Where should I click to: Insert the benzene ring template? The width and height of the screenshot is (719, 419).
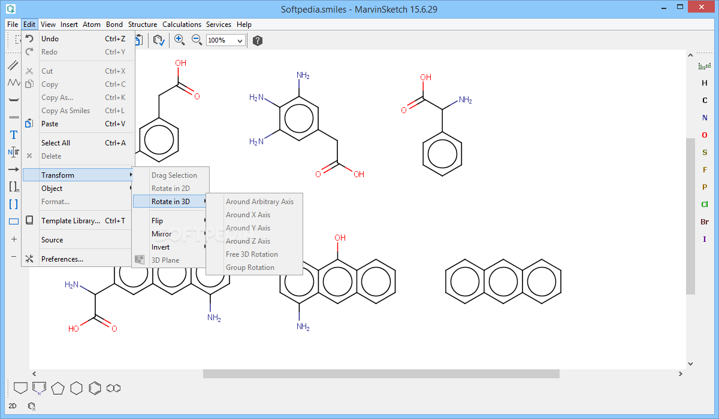(x=95, y=388)
